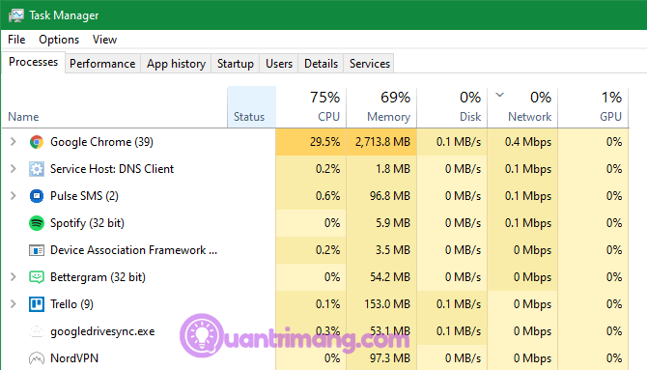This screenshot has height=370, width=647.
Task: Expand the Service Host: DNS Client group
Action: click(14, 169)
